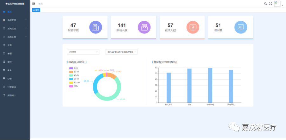Toggle the 40-60 green legend swatch
The image size is (286, 140).
click(x=71, y=75)
